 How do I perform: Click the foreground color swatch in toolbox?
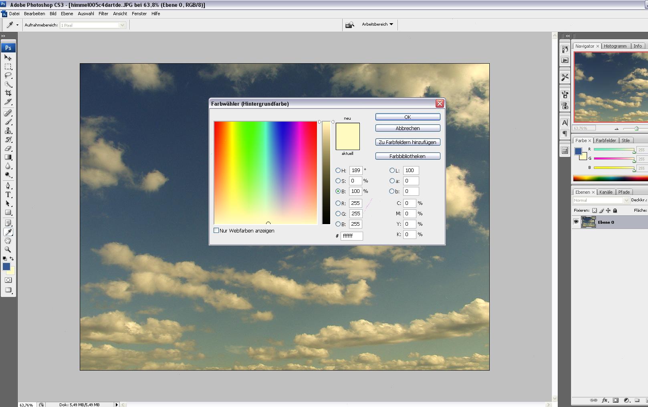tap(6, 267)
